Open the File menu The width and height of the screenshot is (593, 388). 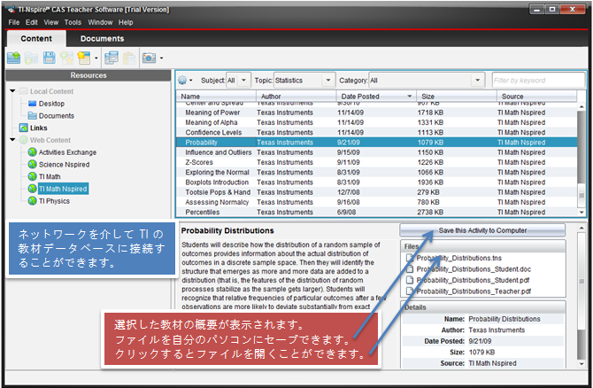click(14, 22)
